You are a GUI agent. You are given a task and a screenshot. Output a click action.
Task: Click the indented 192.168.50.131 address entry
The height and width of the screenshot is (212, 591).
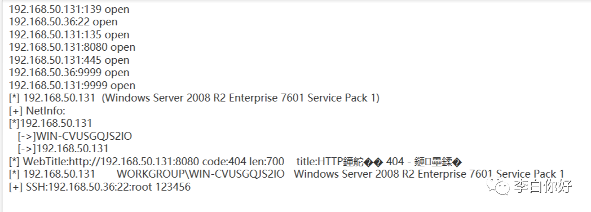click(x=63, y=149)
